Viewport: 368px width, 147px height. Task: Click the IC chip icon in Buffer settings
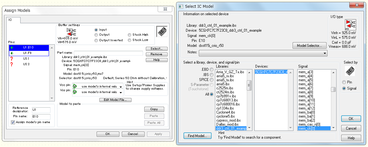(x=162, y=31)
